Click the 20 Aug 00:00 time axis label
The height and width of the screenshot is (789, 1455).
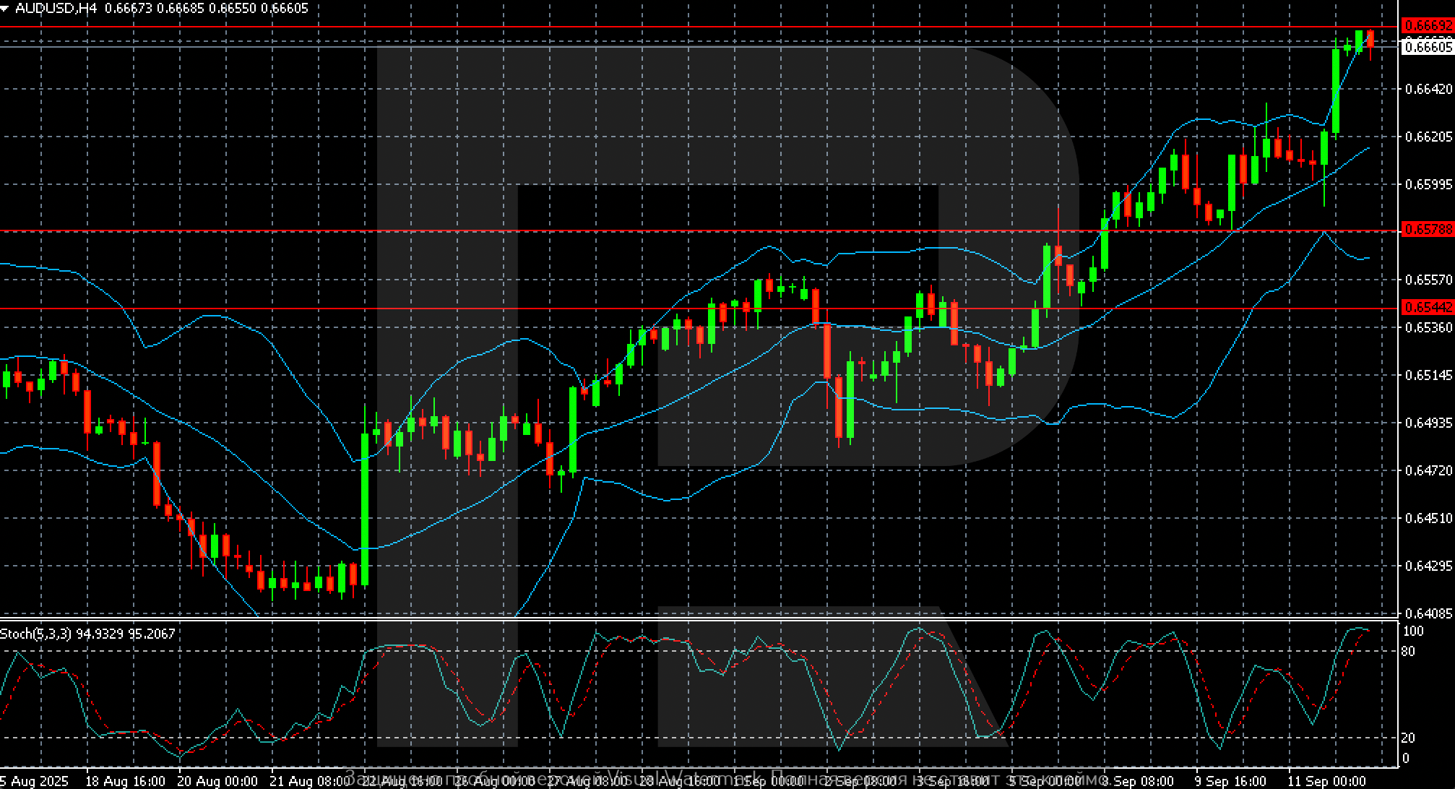click(x=217, y=781)
